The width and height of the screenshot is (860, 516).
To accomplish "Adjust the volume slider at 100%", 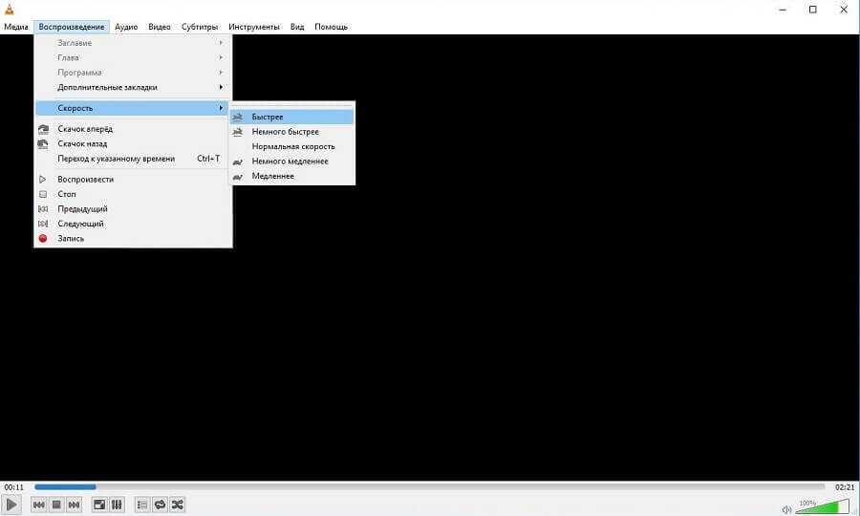I will coord(822,506).
